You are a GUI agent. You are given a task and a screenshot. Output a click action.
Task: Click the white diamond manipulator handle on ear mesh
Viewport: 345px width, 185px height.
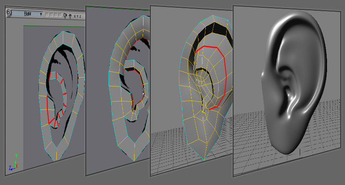coord(143,90)
